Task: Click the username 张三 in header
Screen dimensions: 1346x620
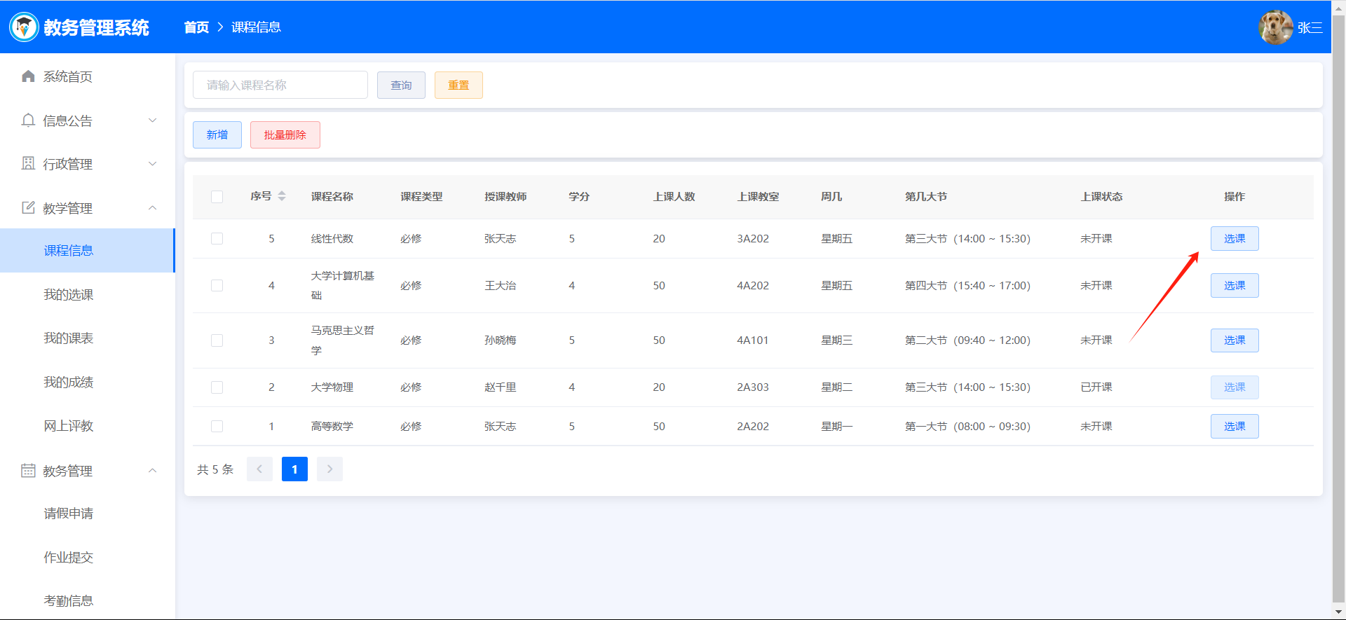Action: tap(1310, 28)
